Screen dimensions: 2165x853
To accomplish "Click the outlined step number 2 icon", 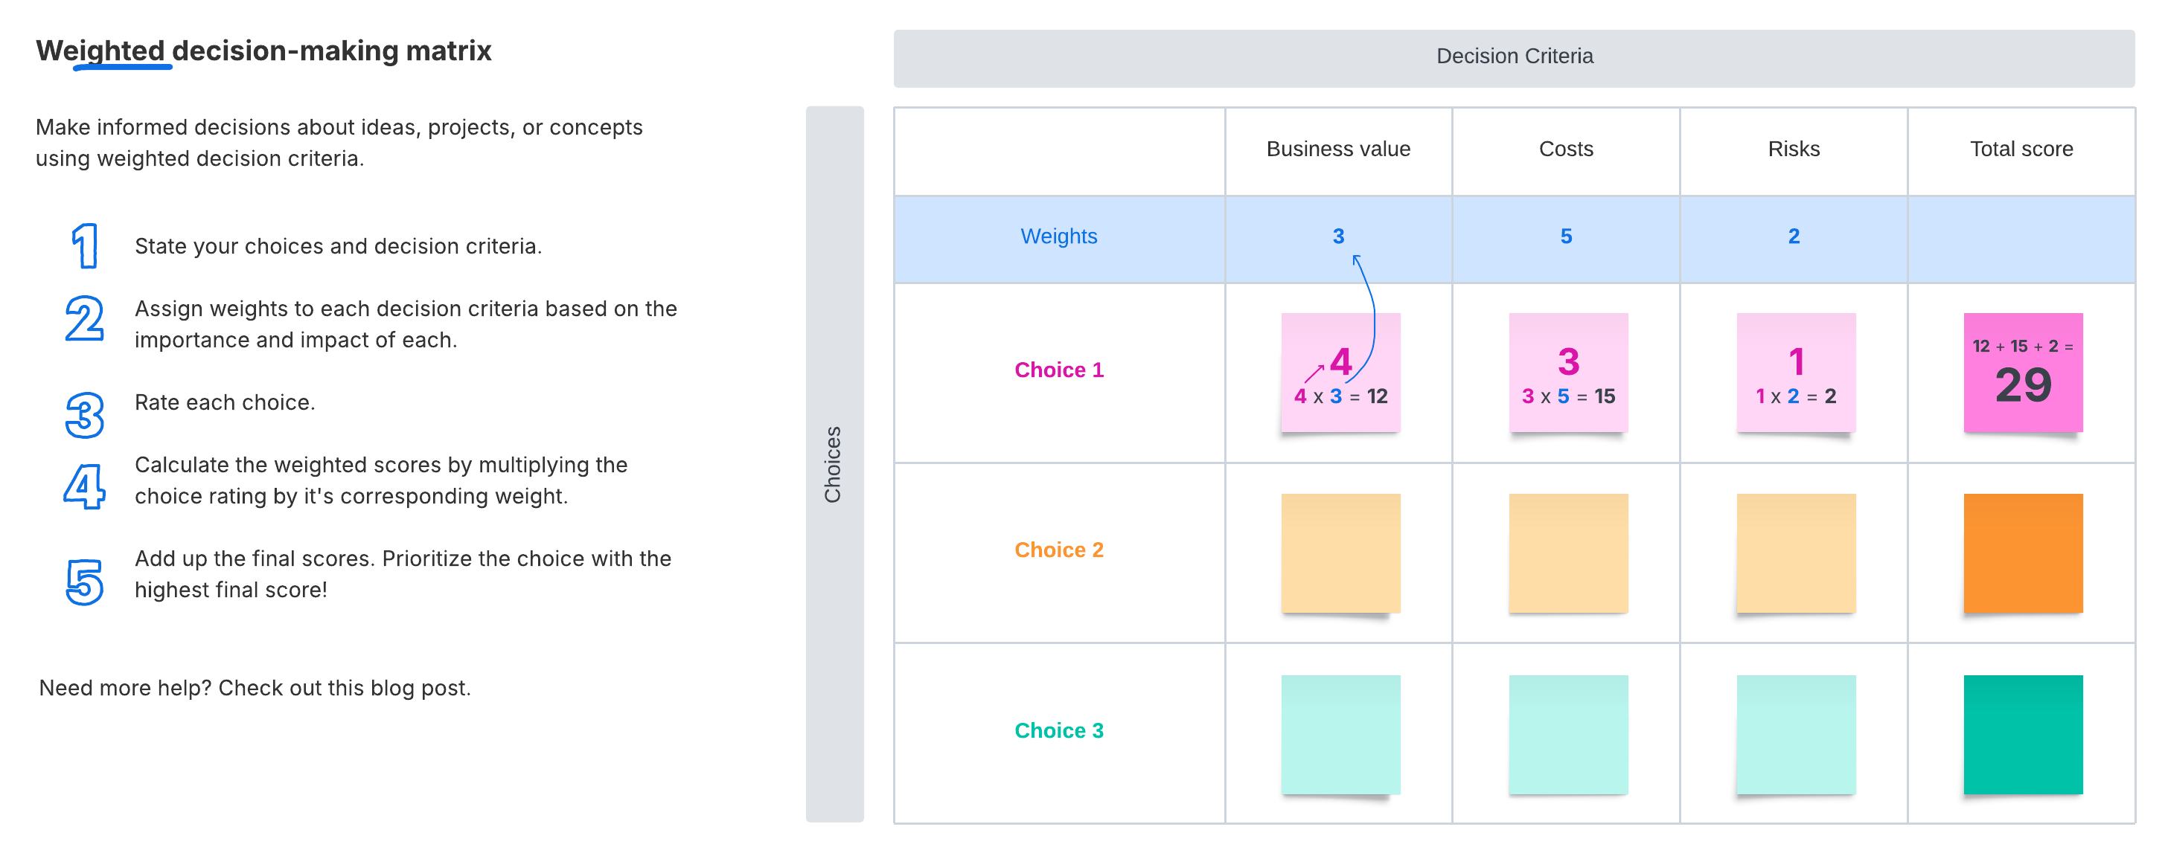I will click(85, 319).
